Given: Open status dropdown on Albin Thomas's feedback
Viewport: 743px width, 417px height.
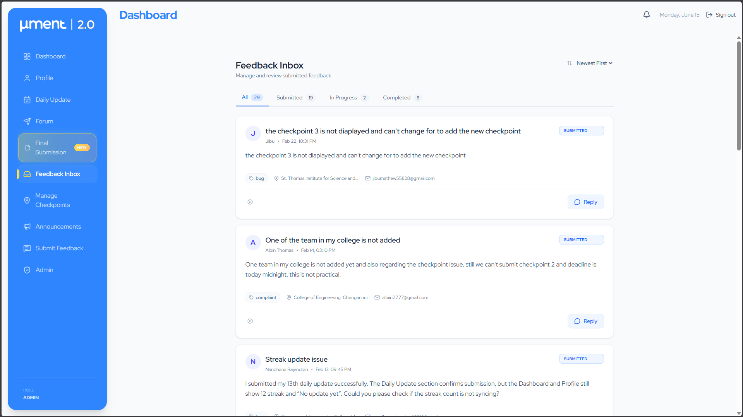Looking at the screenshot, I should pos(581,240).
